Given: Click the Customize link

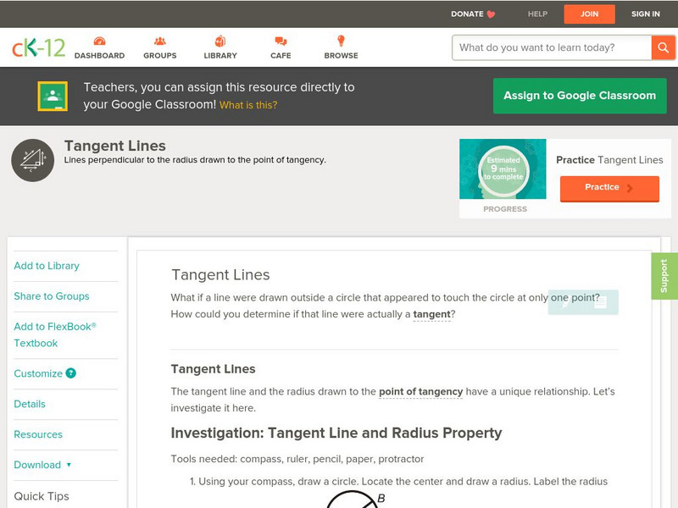Looking at the screenshot, I should [38, 373].
